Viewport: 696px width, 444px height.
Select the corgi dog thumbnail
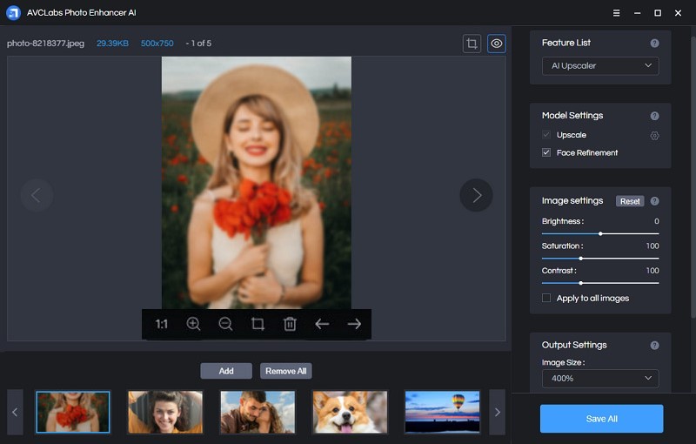point(350,412)
